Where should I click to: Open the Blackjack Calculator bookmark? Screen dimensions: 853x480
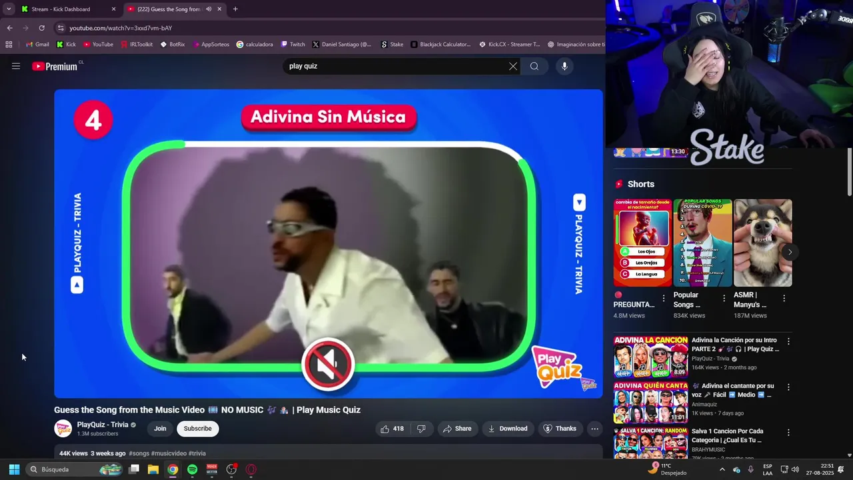pos(440,45)
